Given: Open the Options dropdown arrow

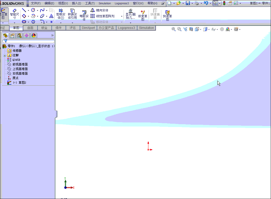Looking at the screenshot, I should coord(240,3).
